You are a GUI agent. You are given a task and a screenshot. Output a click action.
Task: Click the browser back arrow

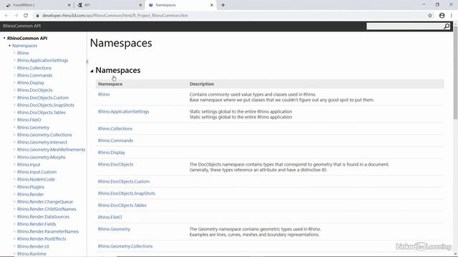(6, 16)
